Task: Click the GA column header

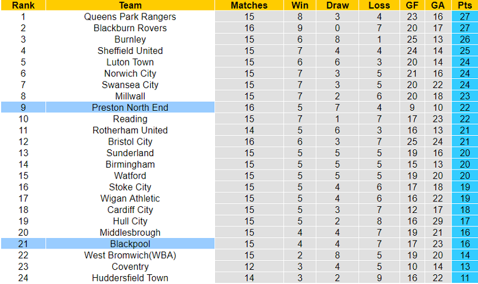Action: coord(438,6)
